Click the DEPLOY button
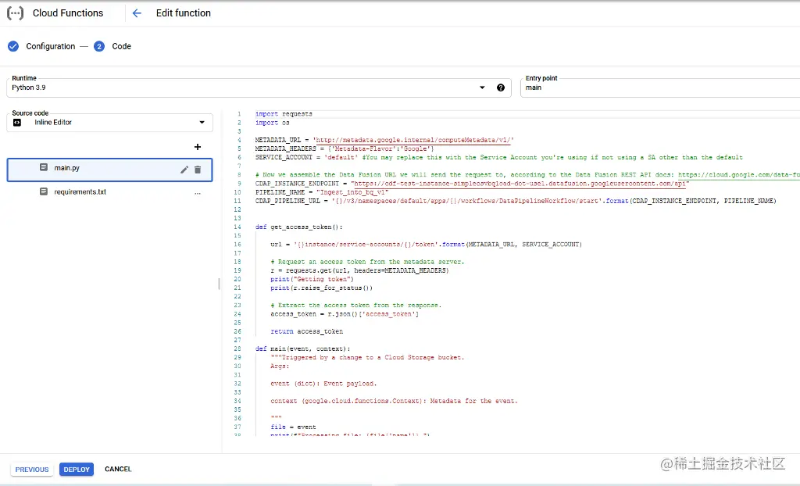The height and width of the screenshot is (486, 800). click(77, 469)
